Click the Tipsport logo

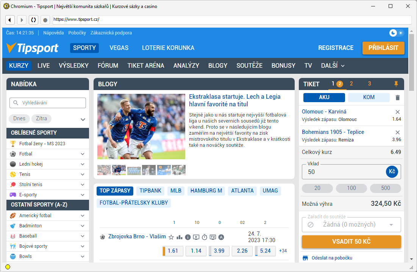tap(32, 48)
